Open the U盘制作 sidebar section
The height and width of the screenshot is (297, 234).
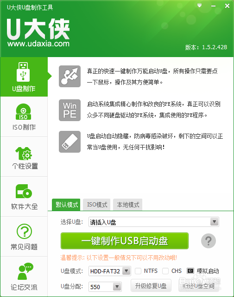(24, 77)
